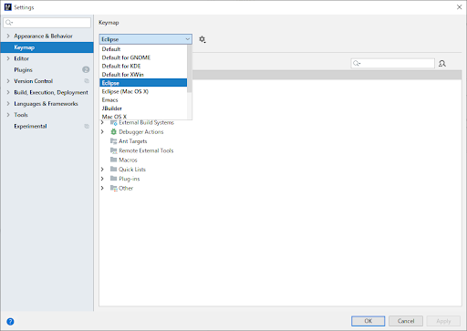Expand the Version Control section
The height and width of the screenshot is (331, 467).
click(8, 81)
